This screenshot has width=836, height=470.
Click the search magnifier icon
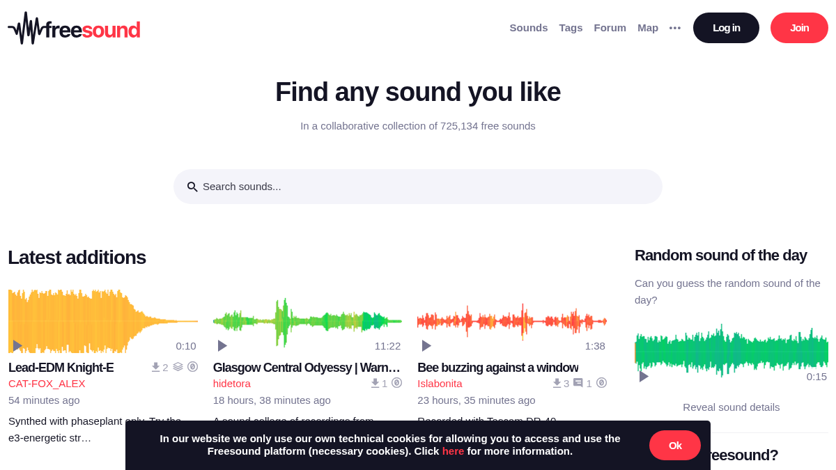[x=192, y=187]
